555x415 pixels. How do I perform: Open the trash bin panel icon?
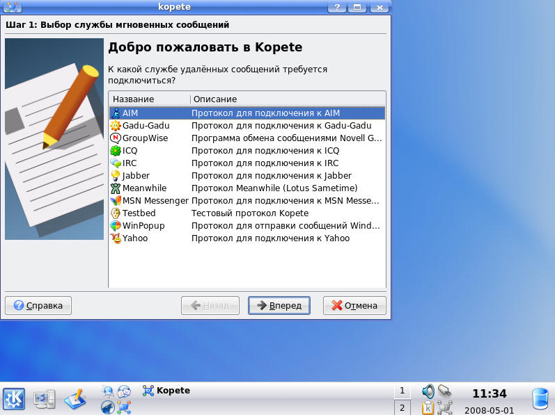[x=540, y=399]
